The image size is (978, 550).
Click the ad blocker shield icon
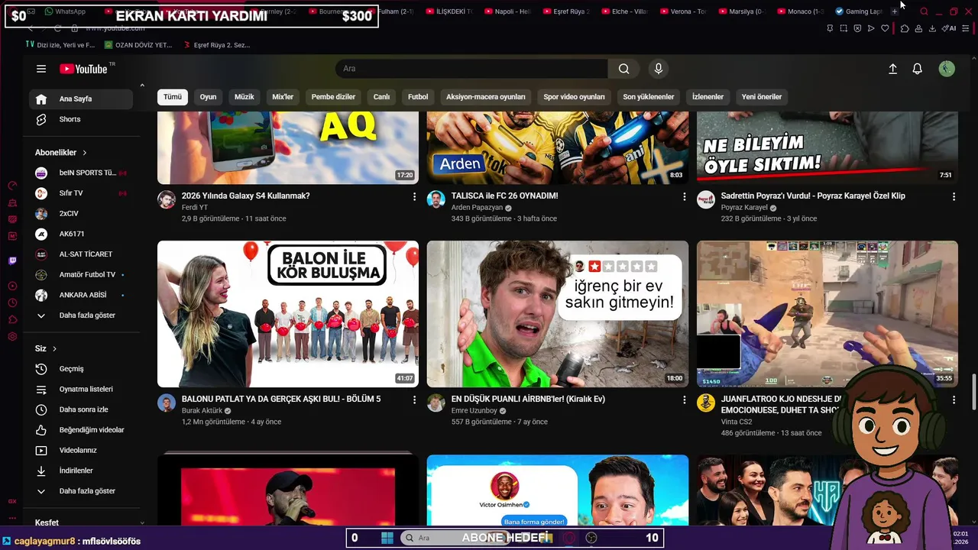[x=857, y=28]
